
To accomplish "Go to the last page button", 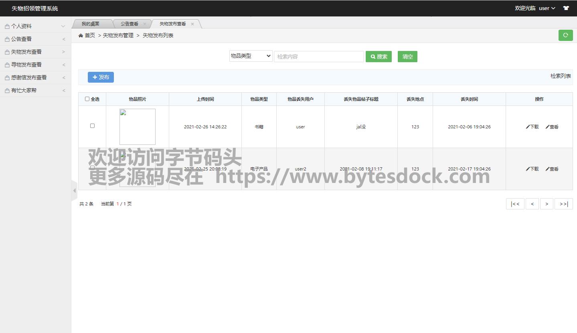I will point(563,204).
